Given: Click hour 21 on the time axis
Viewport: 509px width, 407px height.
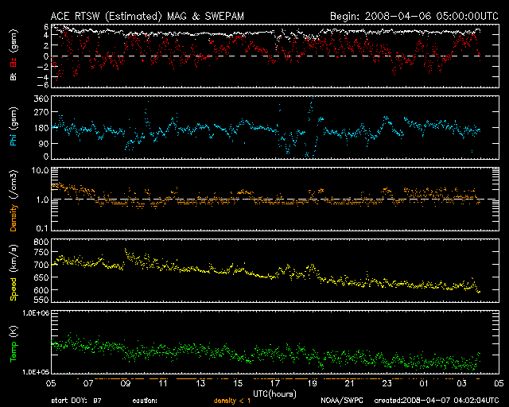Looking at the screenshot, I should coord(349,383).
